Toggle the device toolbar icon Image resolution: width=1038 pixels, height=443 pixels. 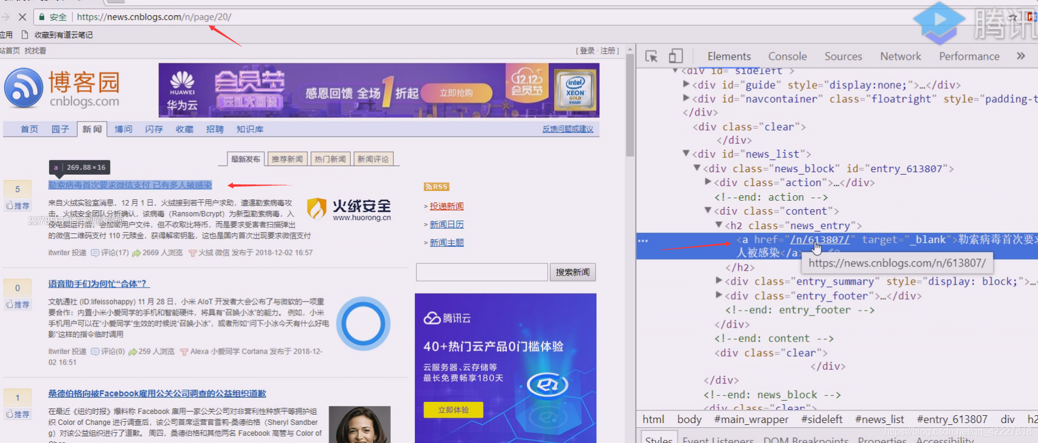676,56
